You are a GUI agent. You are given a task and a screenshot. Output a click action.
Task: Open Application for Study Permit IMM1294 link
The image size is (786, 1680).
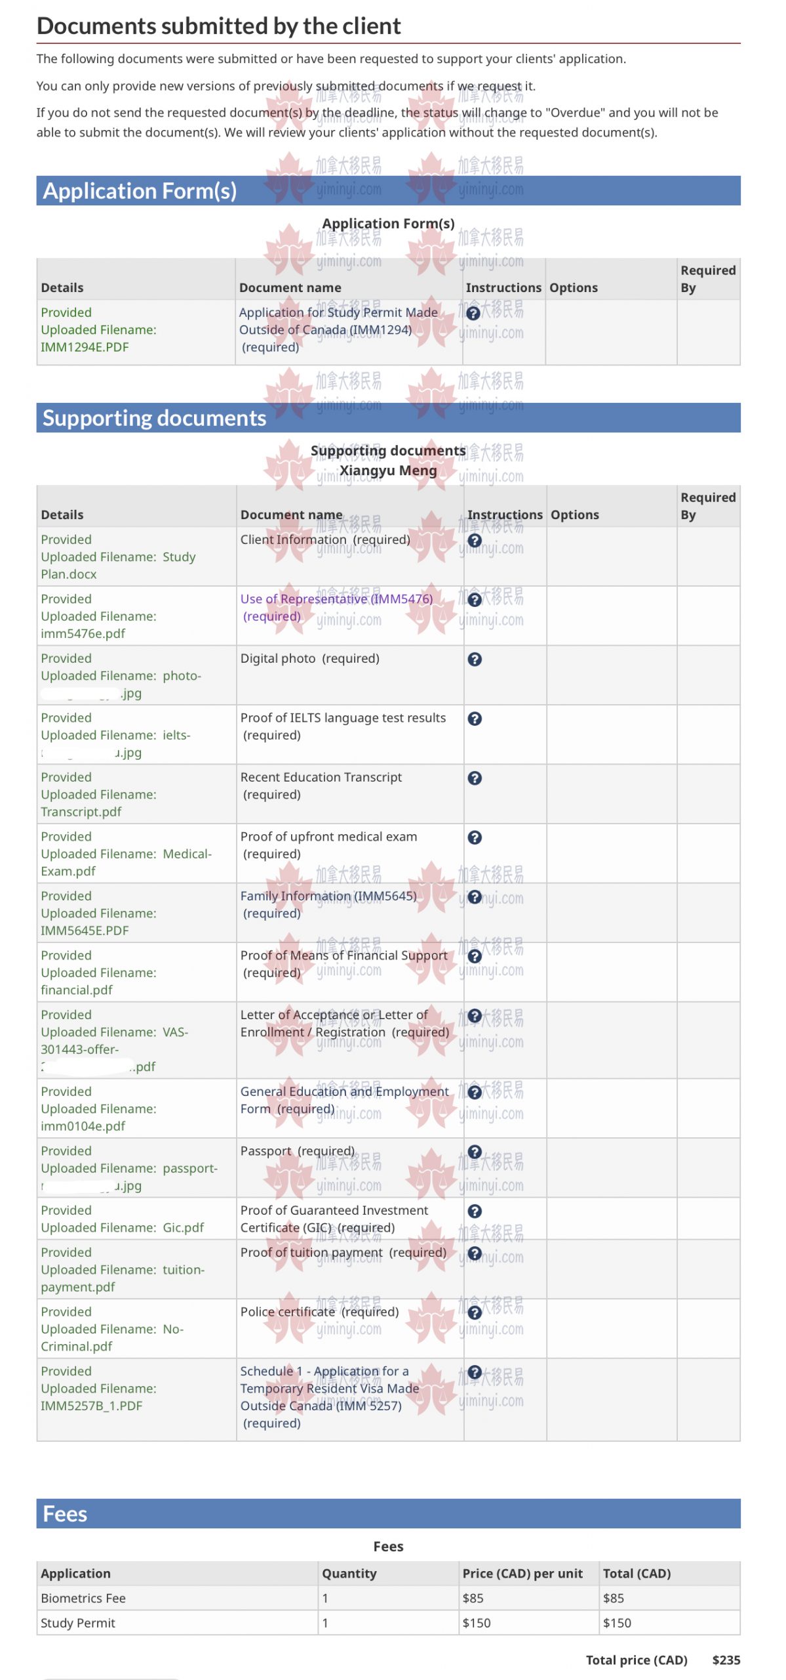click(338, 322)
